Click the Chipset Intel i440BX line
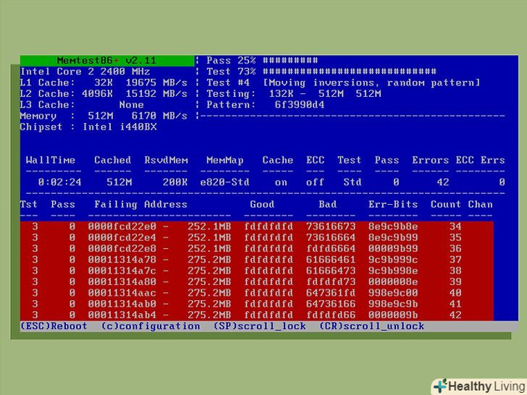The image size is (527, 395). tap(88, 127)
